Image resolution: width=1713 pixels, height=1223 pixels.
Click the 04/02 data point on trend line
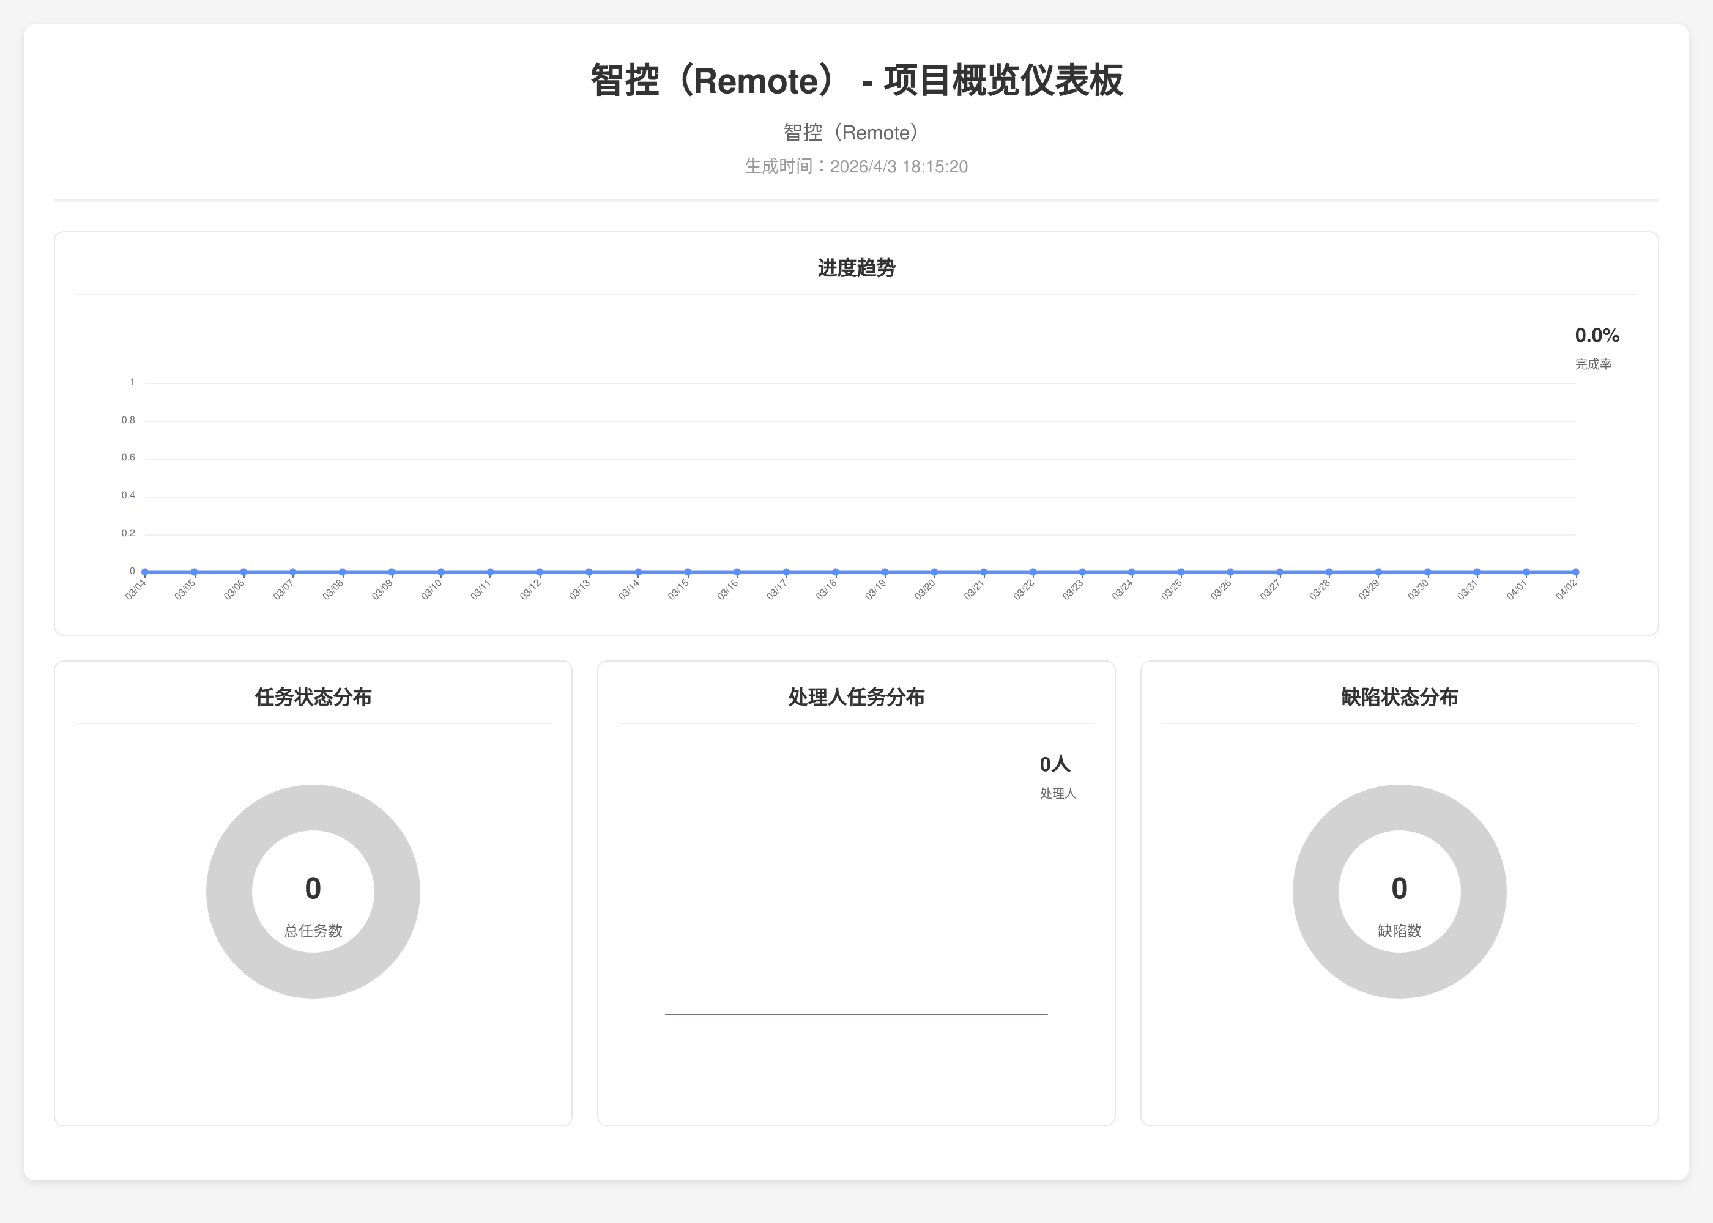[1575, 572]
